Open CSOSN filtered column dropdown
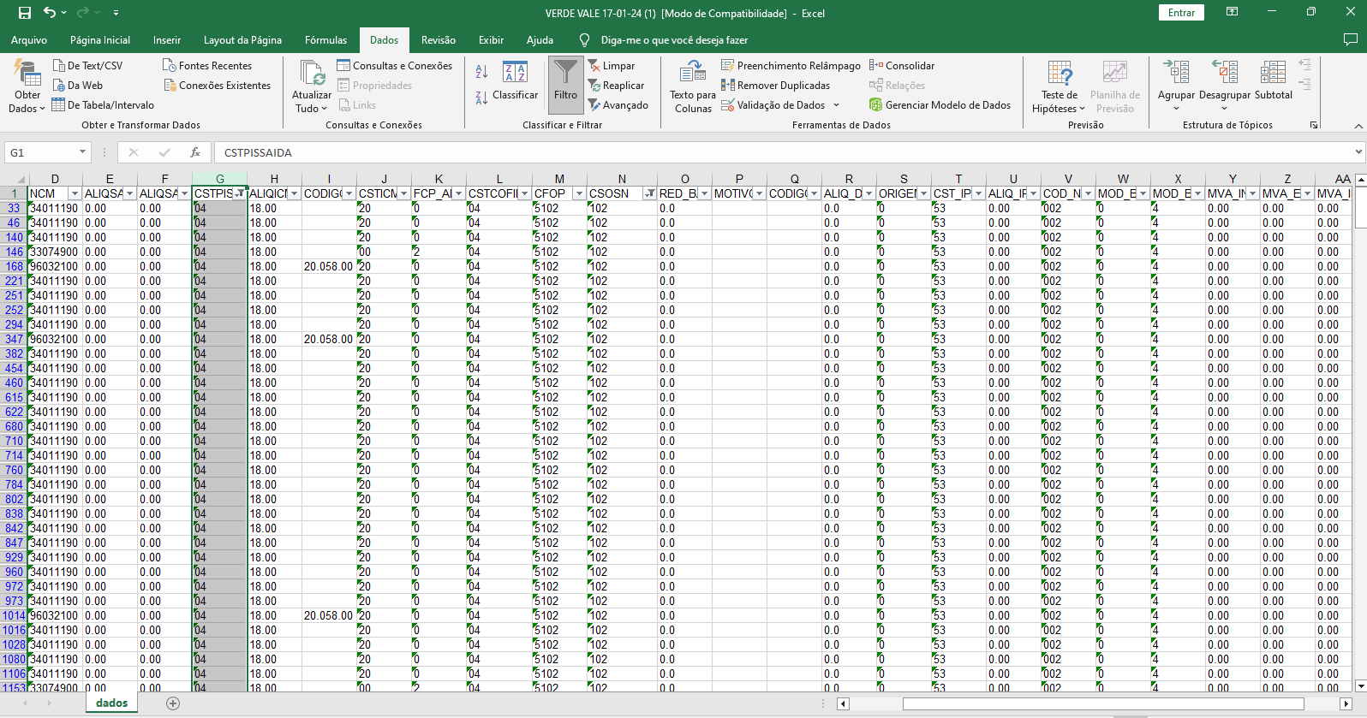This screenshot has height=718, width=1367. pyautogui.click(x=650, y=193)
